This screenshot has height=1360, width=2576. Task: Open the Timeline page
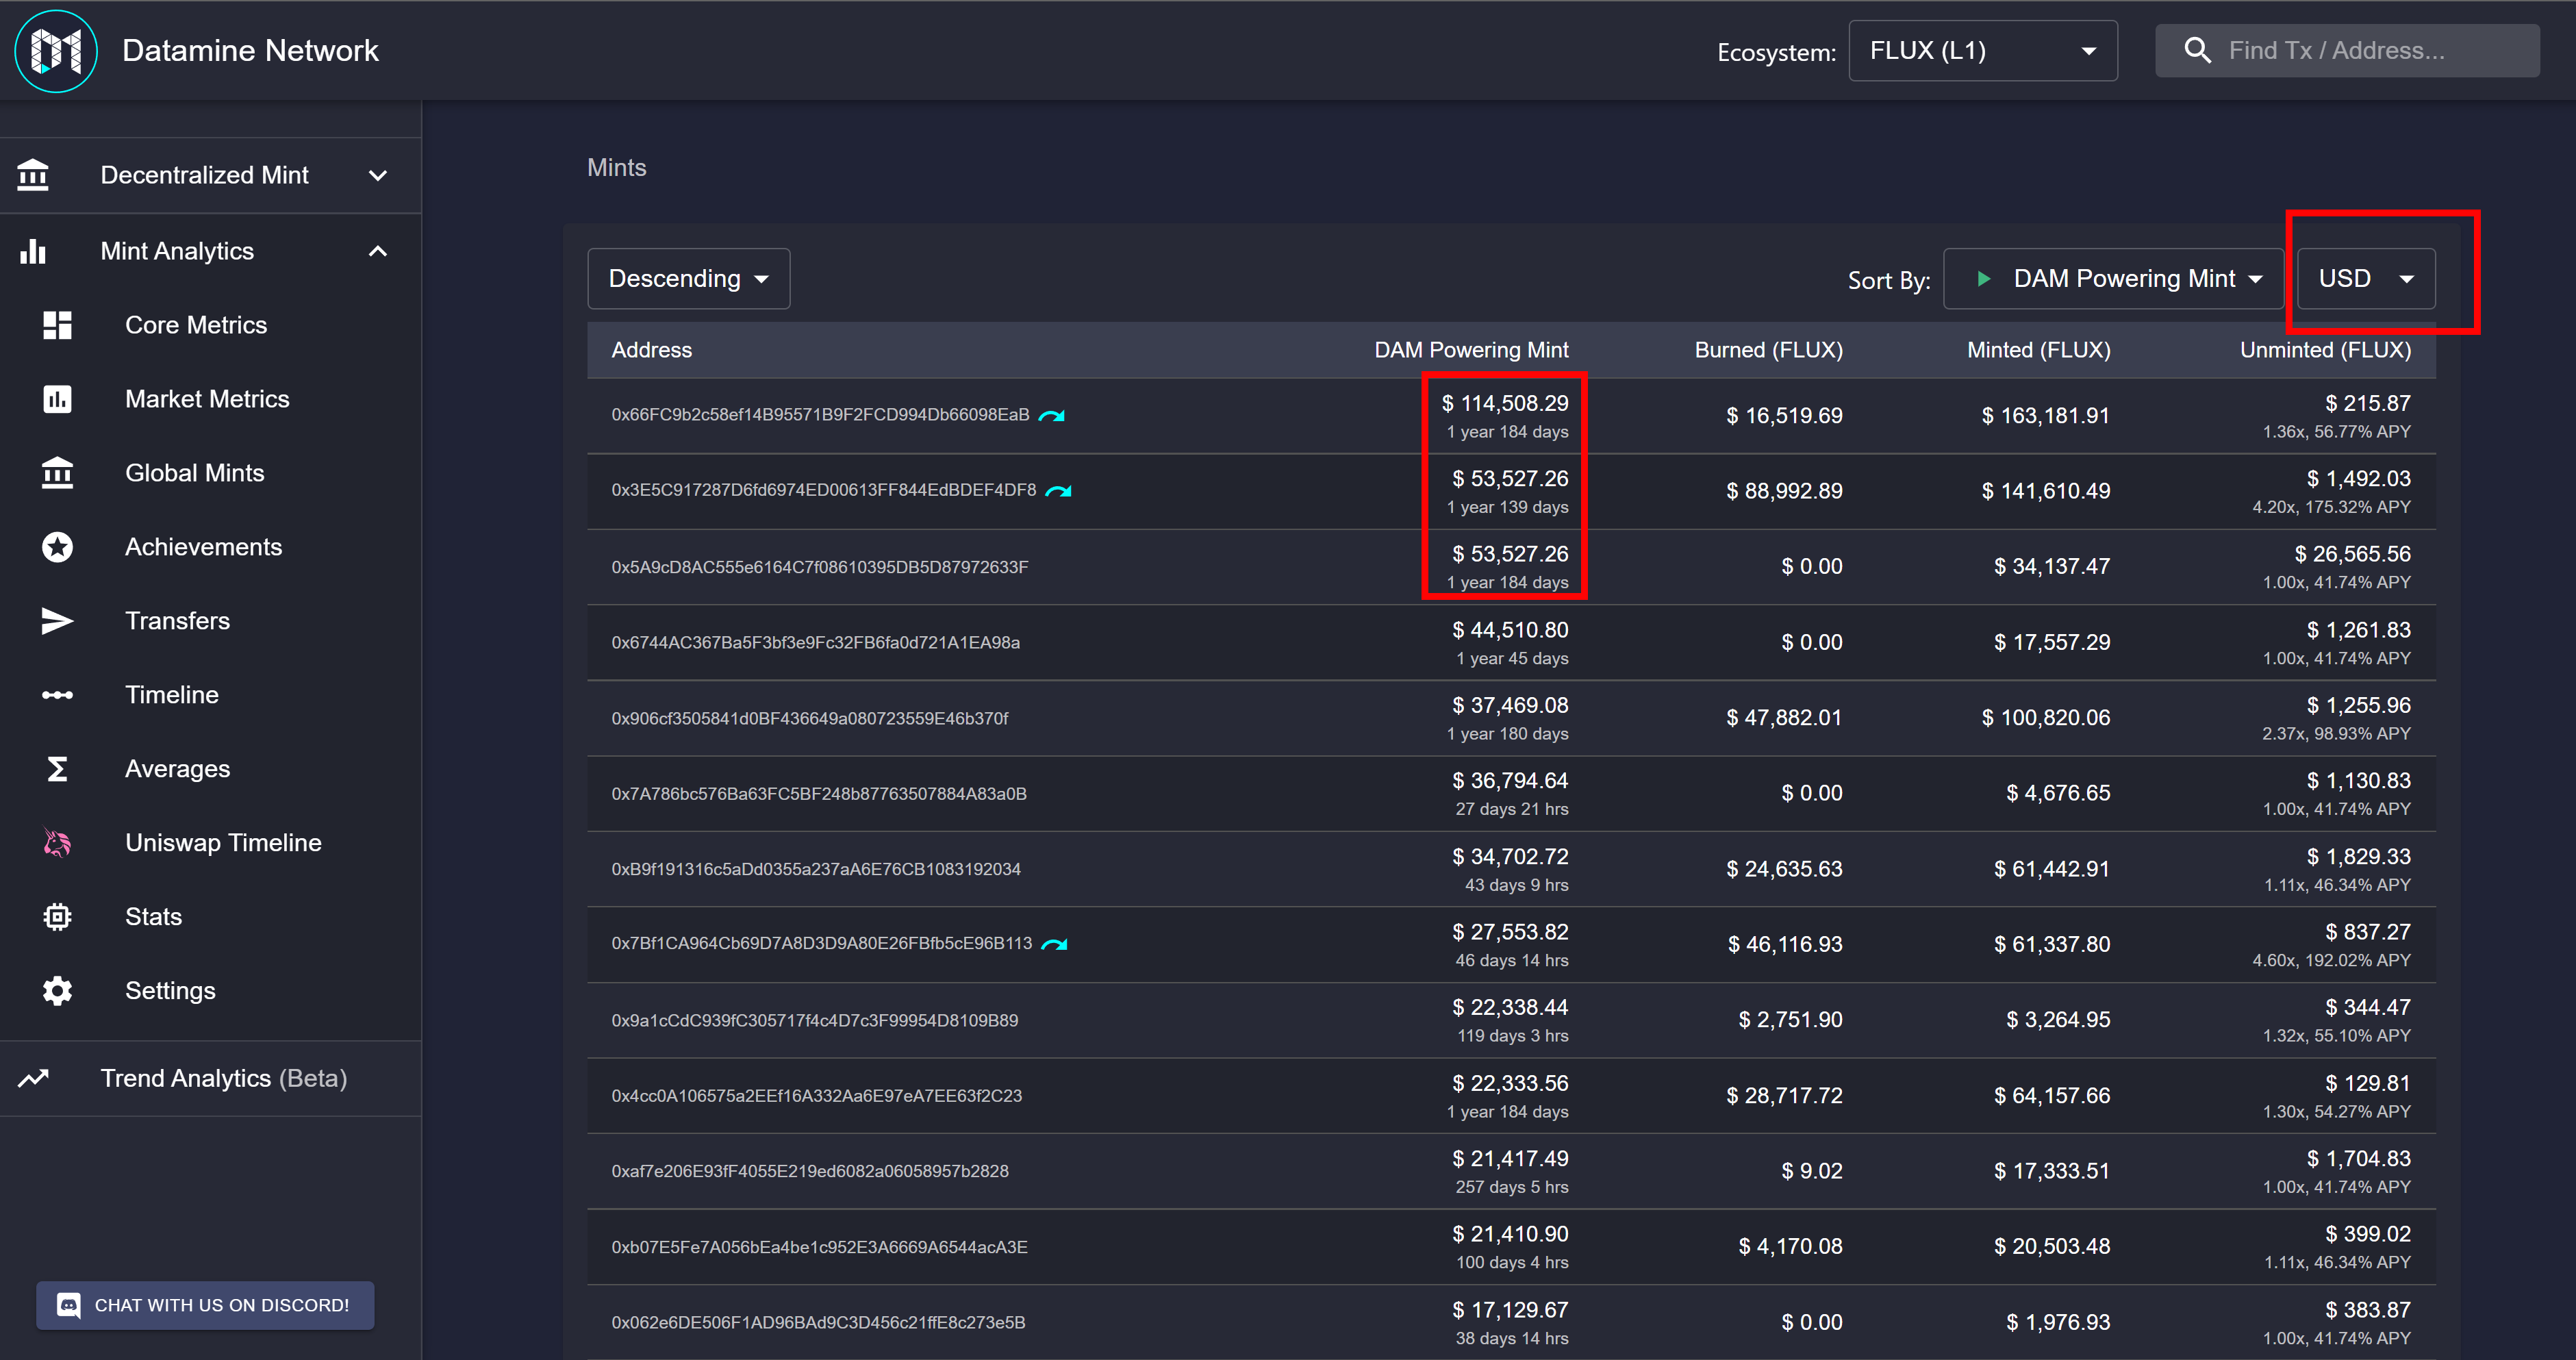210,695
